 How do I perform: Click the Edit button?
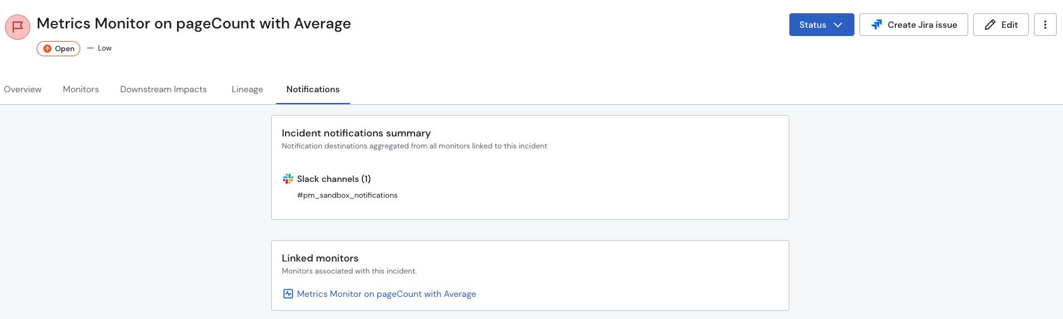click(1001, 25)
